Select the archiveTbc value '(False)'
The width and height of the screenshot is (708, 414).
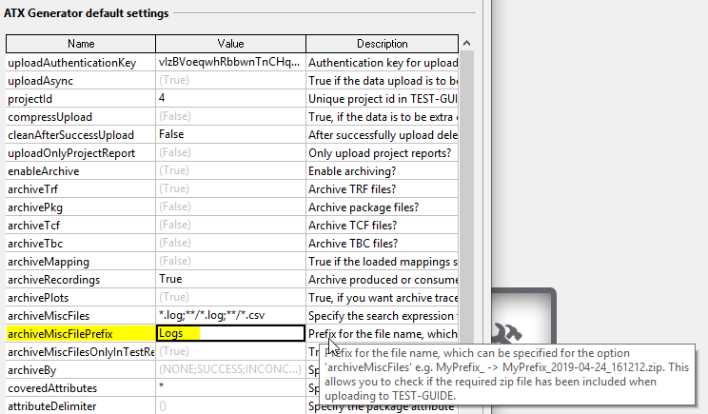click(x=230, y=243)
